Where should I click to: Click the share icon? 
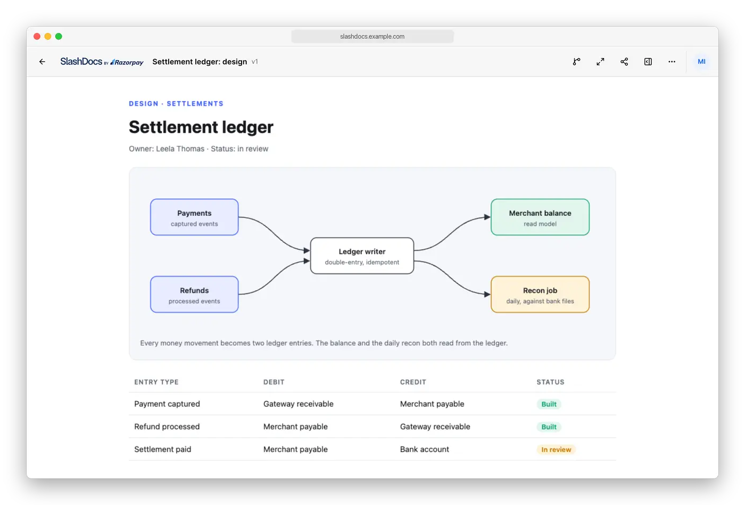coord(624,62)
